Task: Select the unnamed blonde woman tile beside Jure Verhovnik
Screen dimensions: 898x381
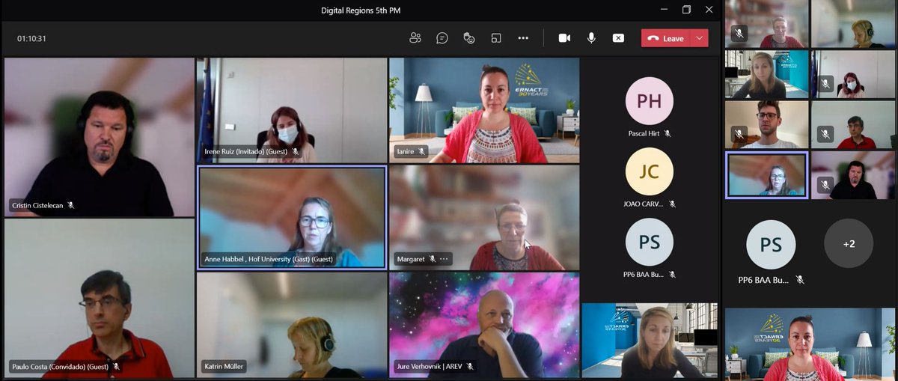Action: tap(650, 341)
